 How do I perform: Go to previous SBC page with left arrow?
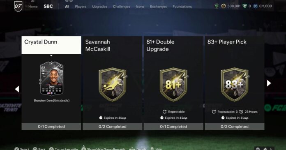pyautogui.click(x=17, y=89)
